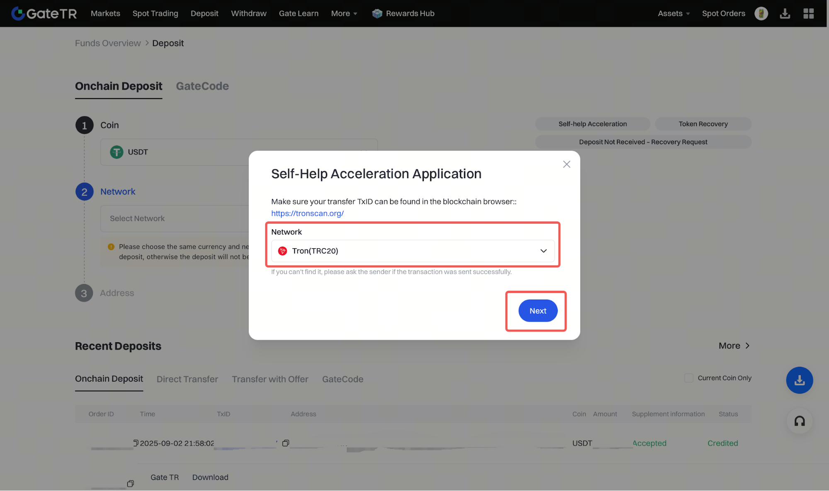Switch to the GateCode tab
This screenshot has width=829, height=491.
[x=202, y=86]
